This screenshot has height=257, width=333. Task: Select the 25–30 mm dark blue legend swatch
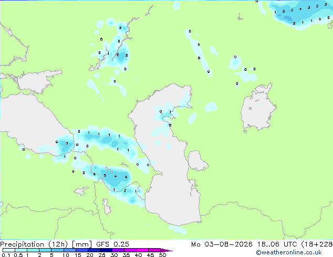[x=106, y=250]
